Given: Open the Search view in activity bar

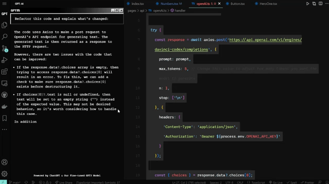Looking at the screenshot, I should tap(5, 37).
